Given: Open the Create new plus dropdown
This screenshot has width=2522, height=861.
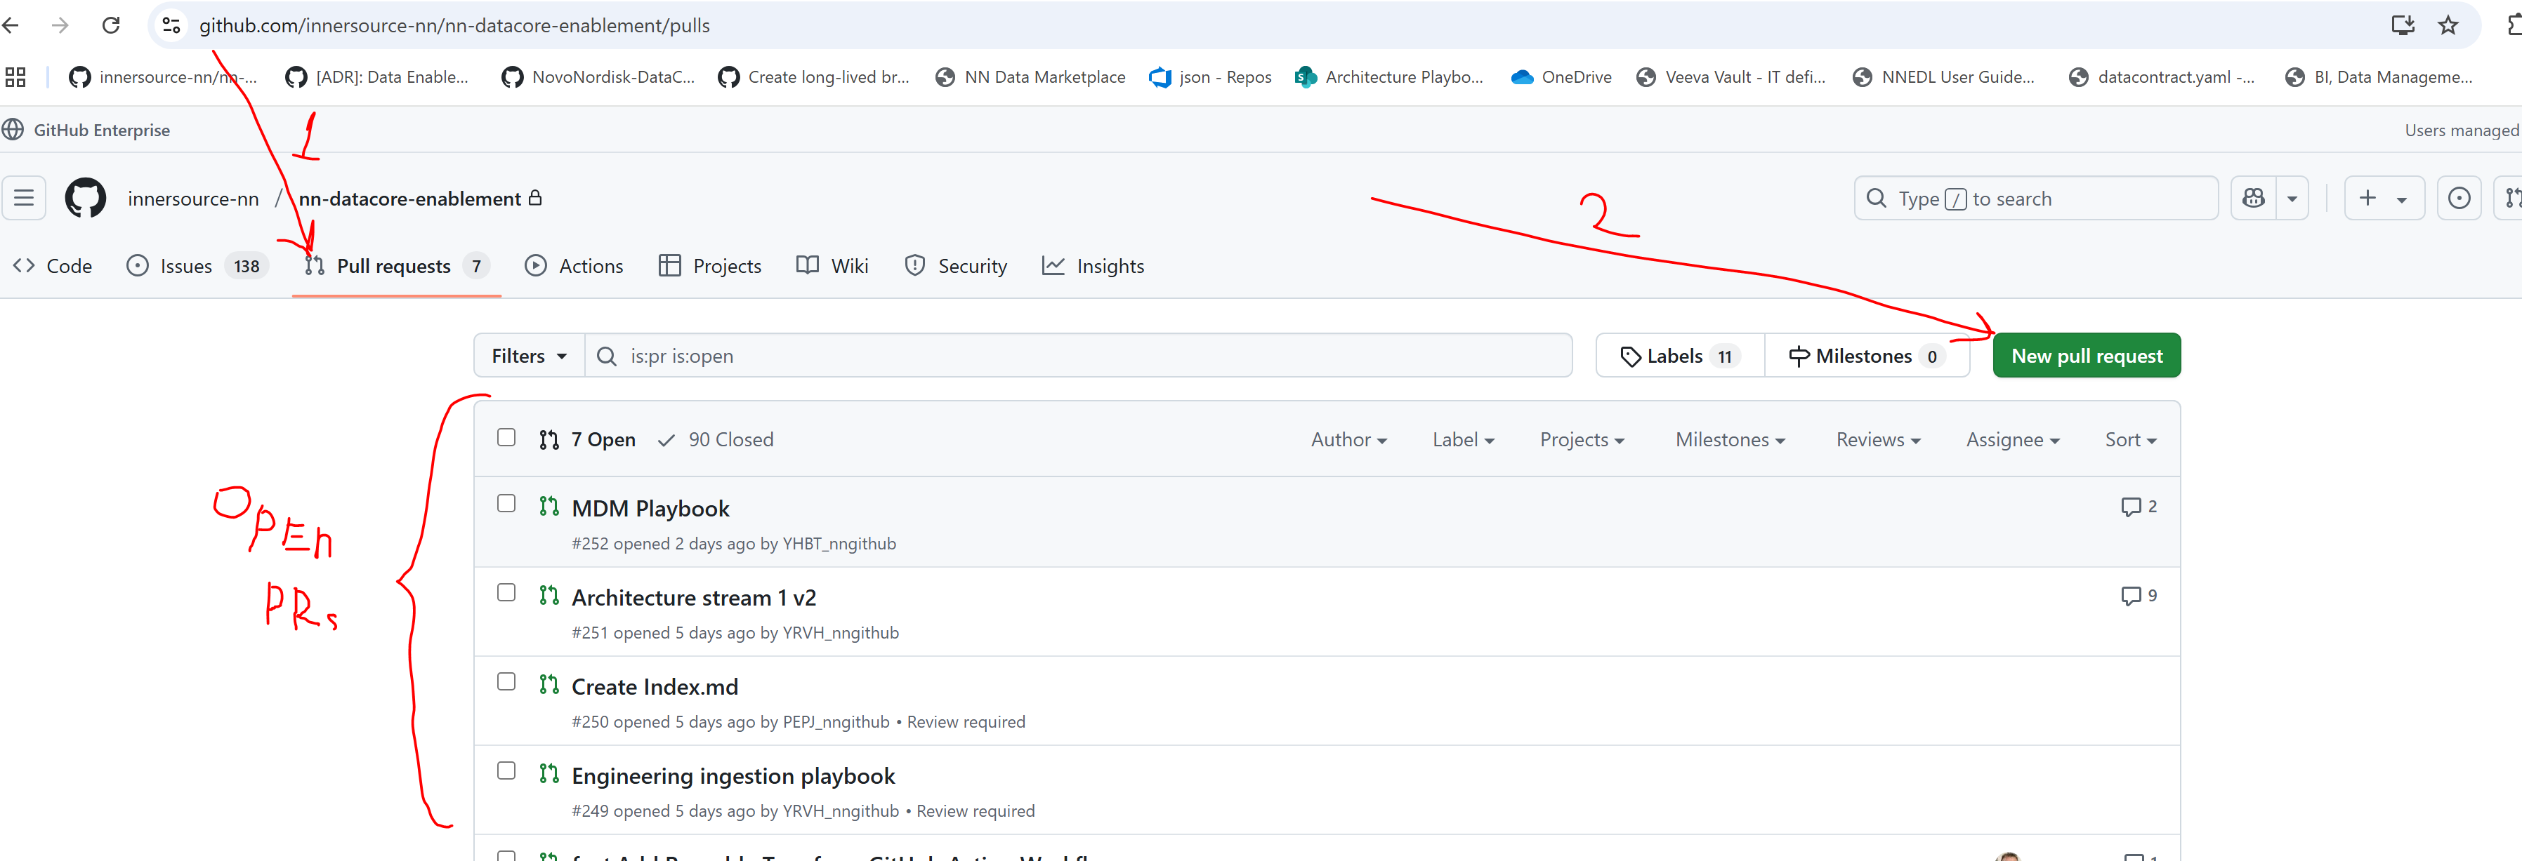Looking at the screenshot, I should (x=2384, y=199).
